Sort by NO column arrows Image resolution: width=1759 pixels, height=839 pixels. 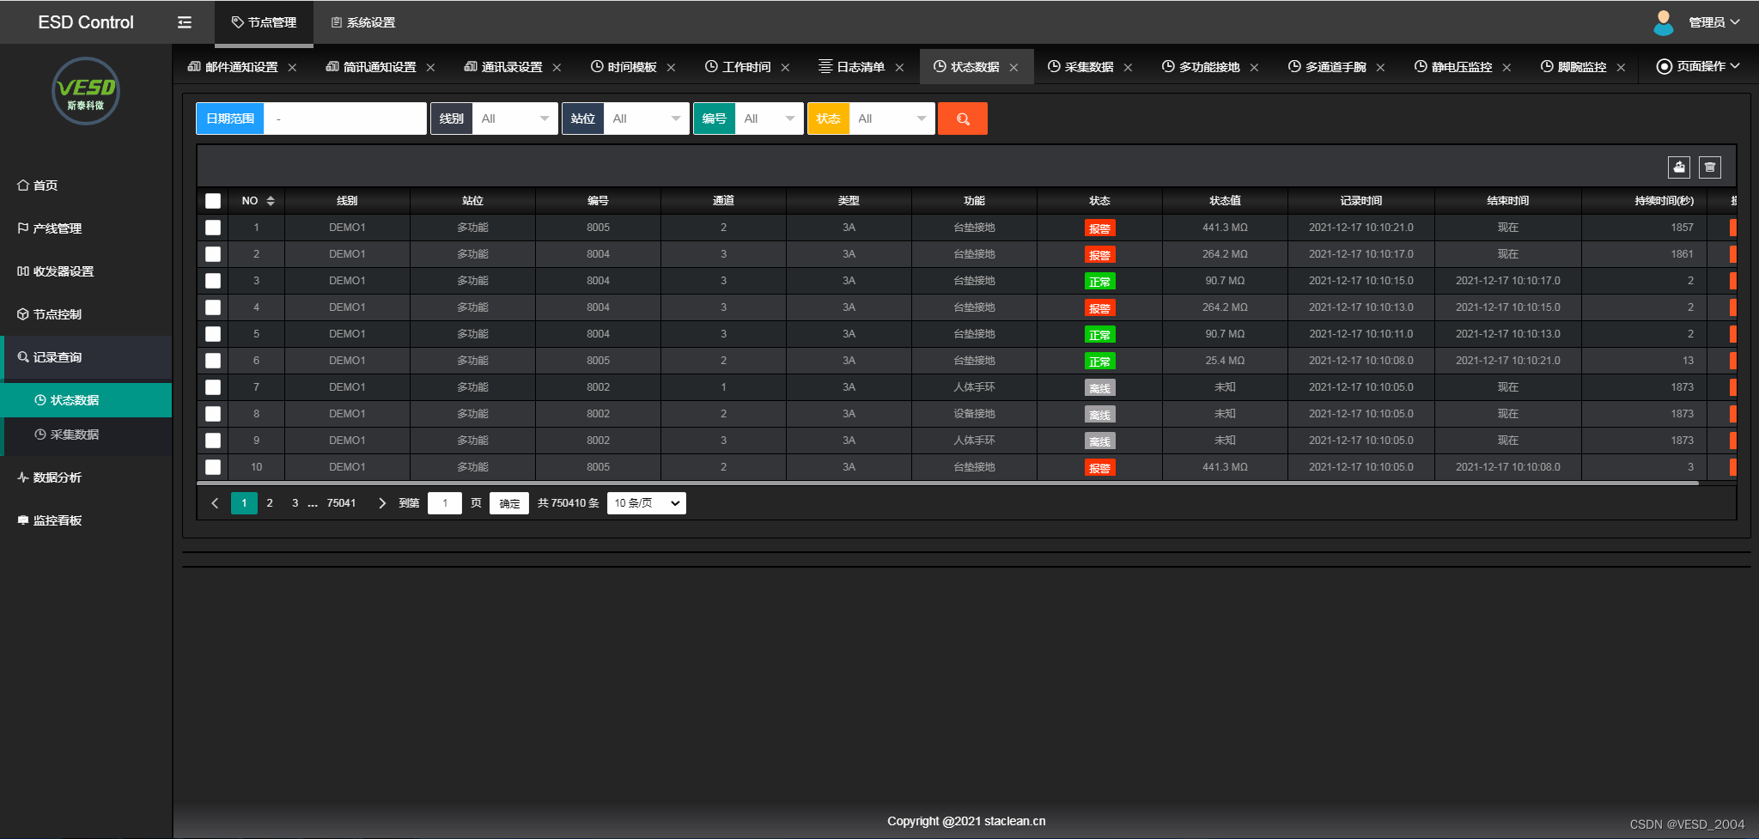271,201
